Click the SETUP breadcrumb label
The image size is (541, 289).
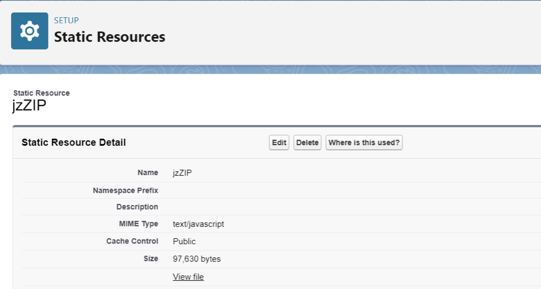pyautogui.click(x=66, y=20)
